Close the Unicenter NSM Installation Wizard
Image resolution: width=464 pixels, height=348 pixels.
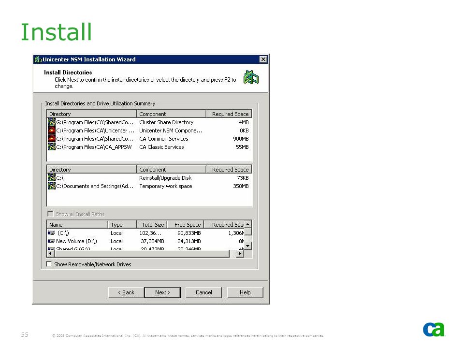[x=263, y=59]
